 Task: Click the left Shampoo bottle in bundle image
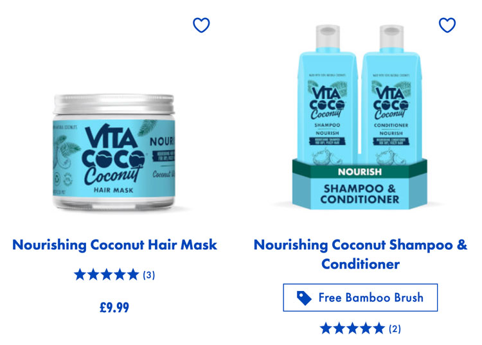coord(327,94)
